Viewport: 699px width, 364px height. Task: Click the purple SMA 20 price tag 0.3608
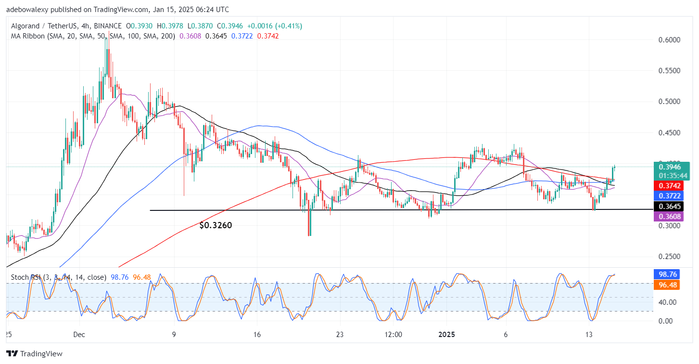click(x=669, y=217)
